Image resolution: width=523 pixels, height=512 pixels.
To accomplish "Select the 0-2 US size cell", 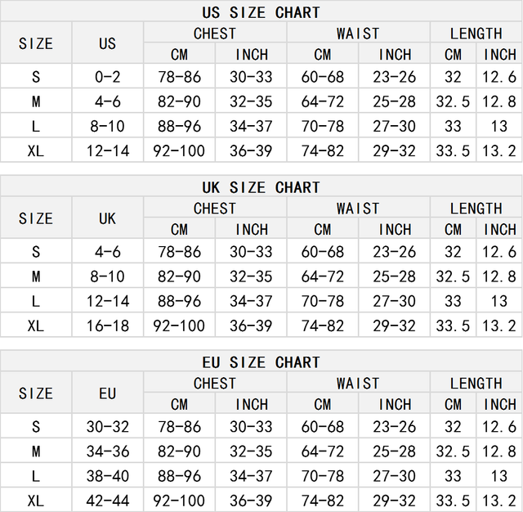I will point(108,77).
